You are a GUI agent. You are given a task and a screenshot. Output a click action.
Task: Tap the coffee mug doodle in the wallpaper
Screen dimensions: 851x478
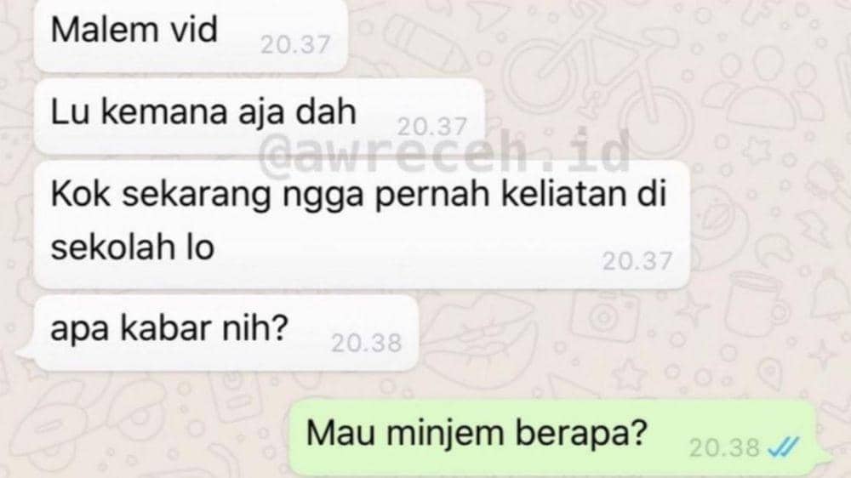click(x=756, y=304)
